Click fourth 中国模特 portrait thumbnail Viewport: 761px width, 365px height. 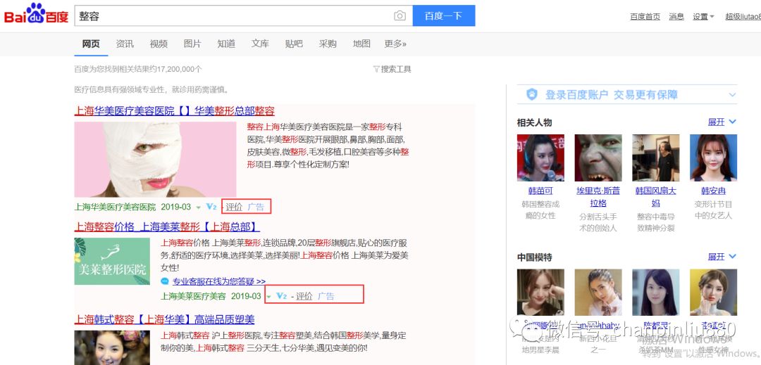pos(713,293)
